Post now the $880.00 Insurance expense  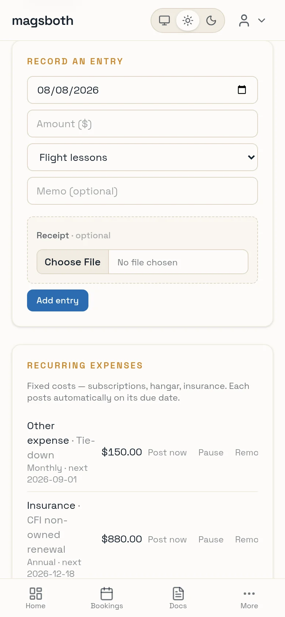[x=167, y=540]
